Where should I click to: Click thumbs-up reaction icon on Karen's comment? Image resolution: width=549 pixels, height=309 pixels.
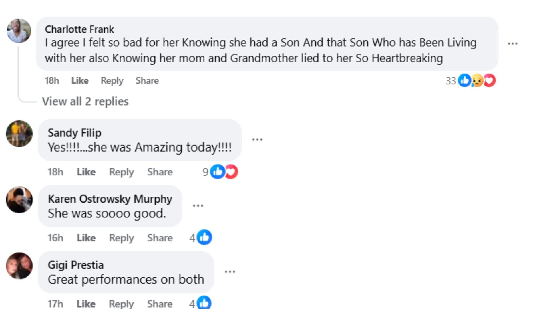tap(204, 237)
